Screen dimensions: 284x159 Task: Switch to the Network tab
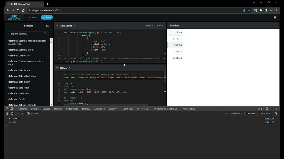click(58, 109)
